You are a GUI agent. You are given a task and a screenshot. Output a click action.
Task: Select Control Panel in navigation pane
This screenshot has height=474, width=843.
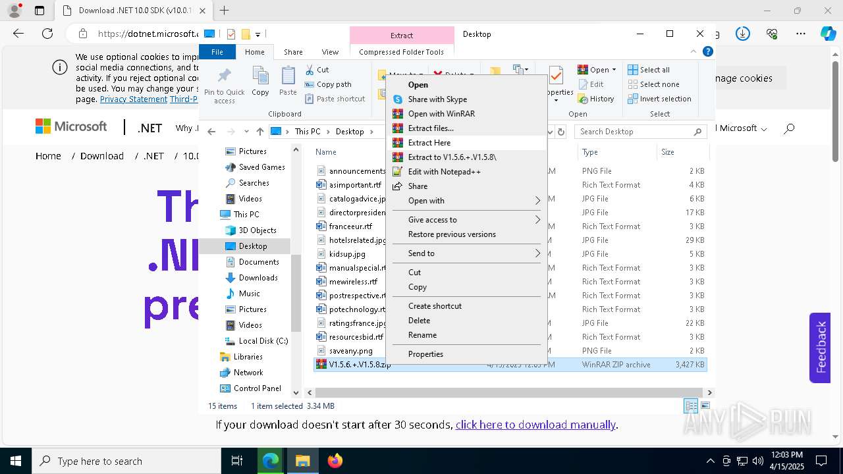coord(258,388)
